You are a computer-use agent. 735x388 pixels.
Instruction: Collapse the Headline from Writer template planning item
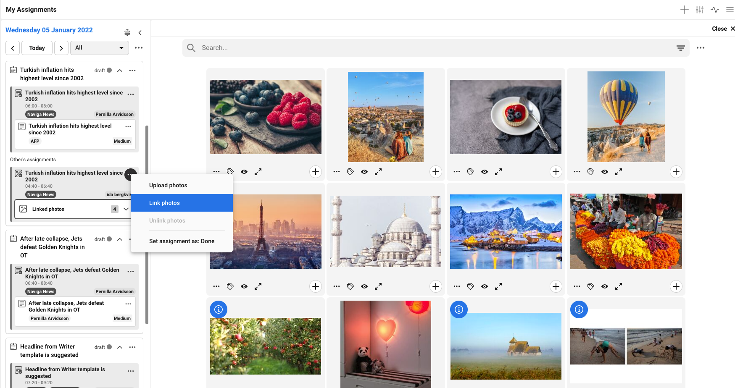120,347
